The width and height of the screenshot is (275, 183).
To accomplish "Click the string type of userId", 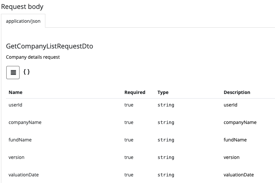I will pyautogui.click(x=166, y=105).
